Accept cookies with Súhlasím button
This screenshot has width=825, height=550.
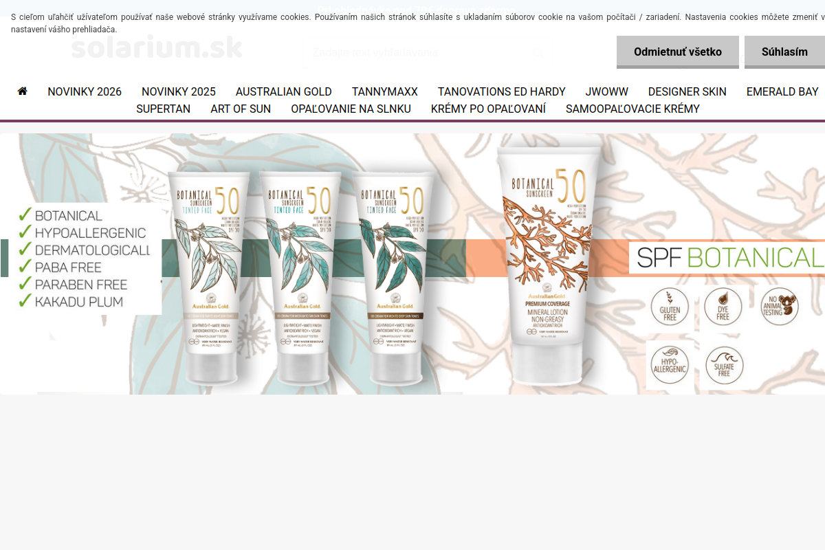784,52
